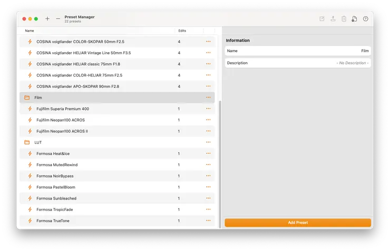Open more options for Formosa PastelBloom
This screenshot has width=390, height=251.
(208, 187)
